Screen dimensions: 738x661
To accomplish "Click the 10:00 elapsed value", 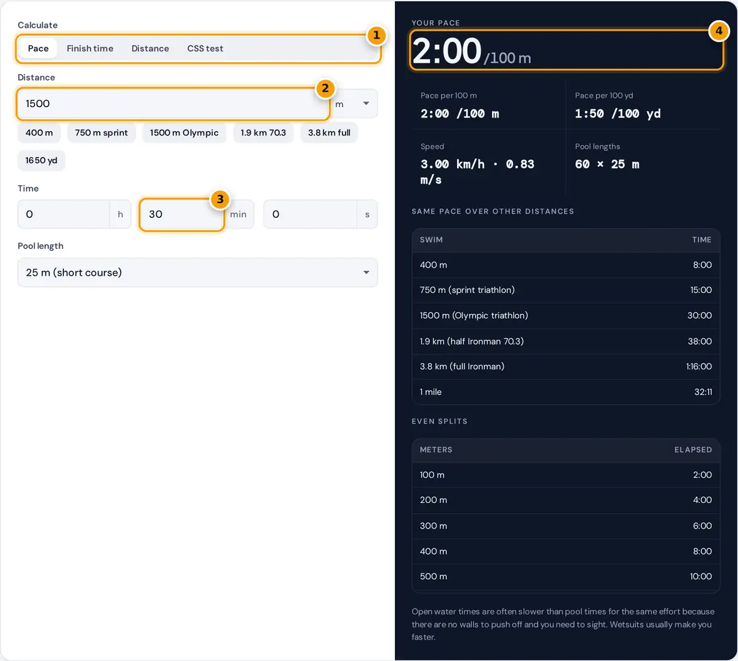I will click(700, 576).
